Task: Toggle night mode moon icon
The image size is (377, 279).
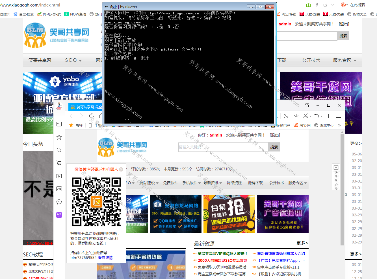Action: pyautogui.click(x=286, y=116)
